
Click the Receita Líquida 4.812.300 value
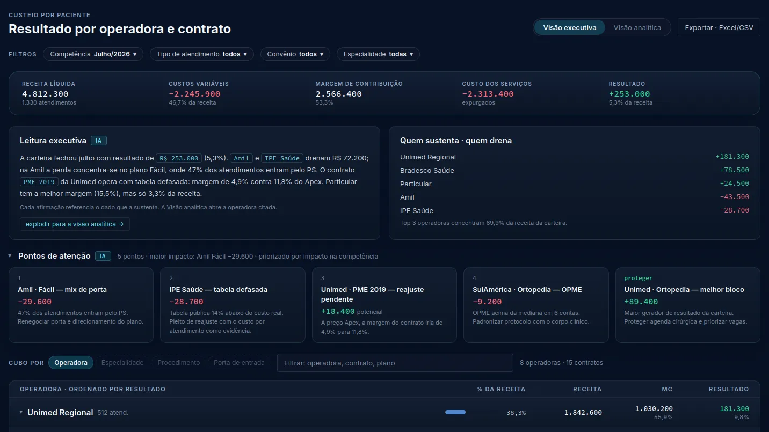(x=45, y=94)
